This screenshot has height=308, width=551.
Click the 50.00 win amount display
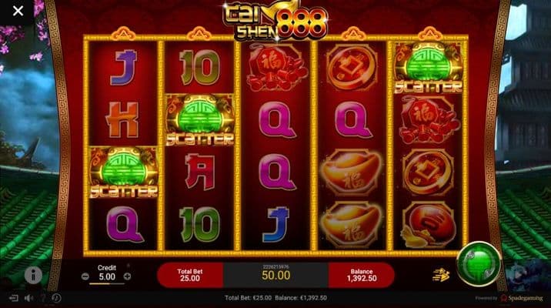275,276
